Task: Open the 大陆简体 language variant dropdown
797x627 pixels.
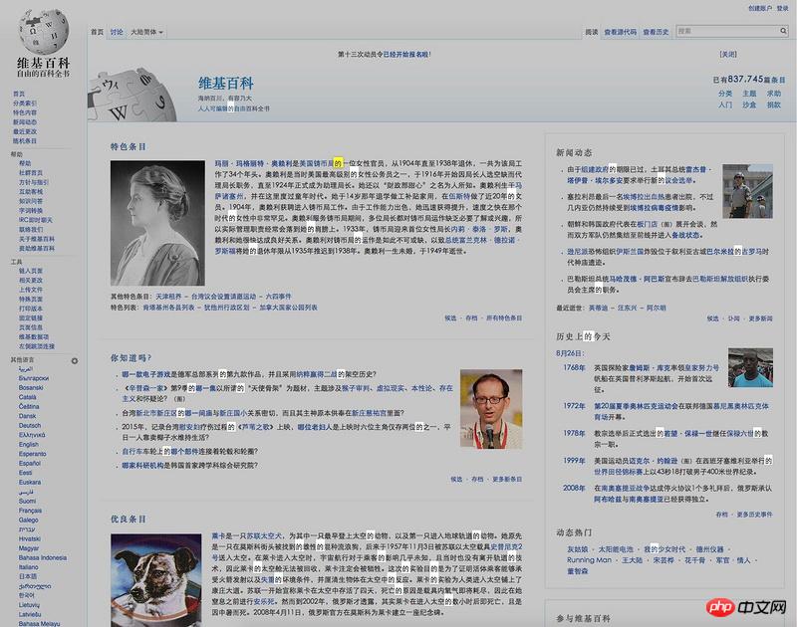Action: tap(146, 32)
